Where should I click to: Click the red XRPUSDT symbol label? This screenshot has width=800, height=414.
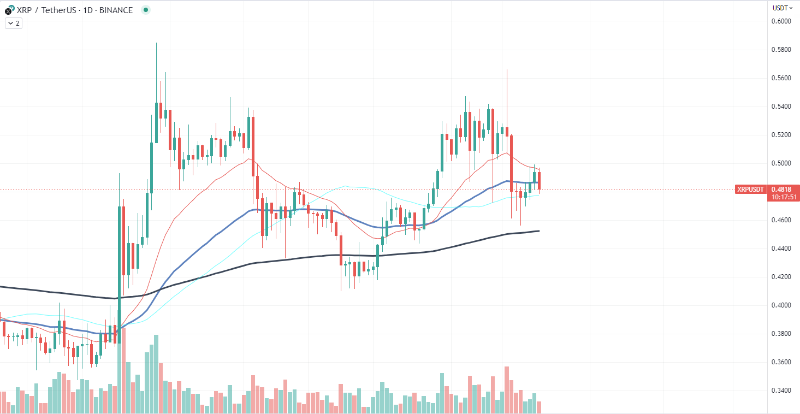click(750, 190)
